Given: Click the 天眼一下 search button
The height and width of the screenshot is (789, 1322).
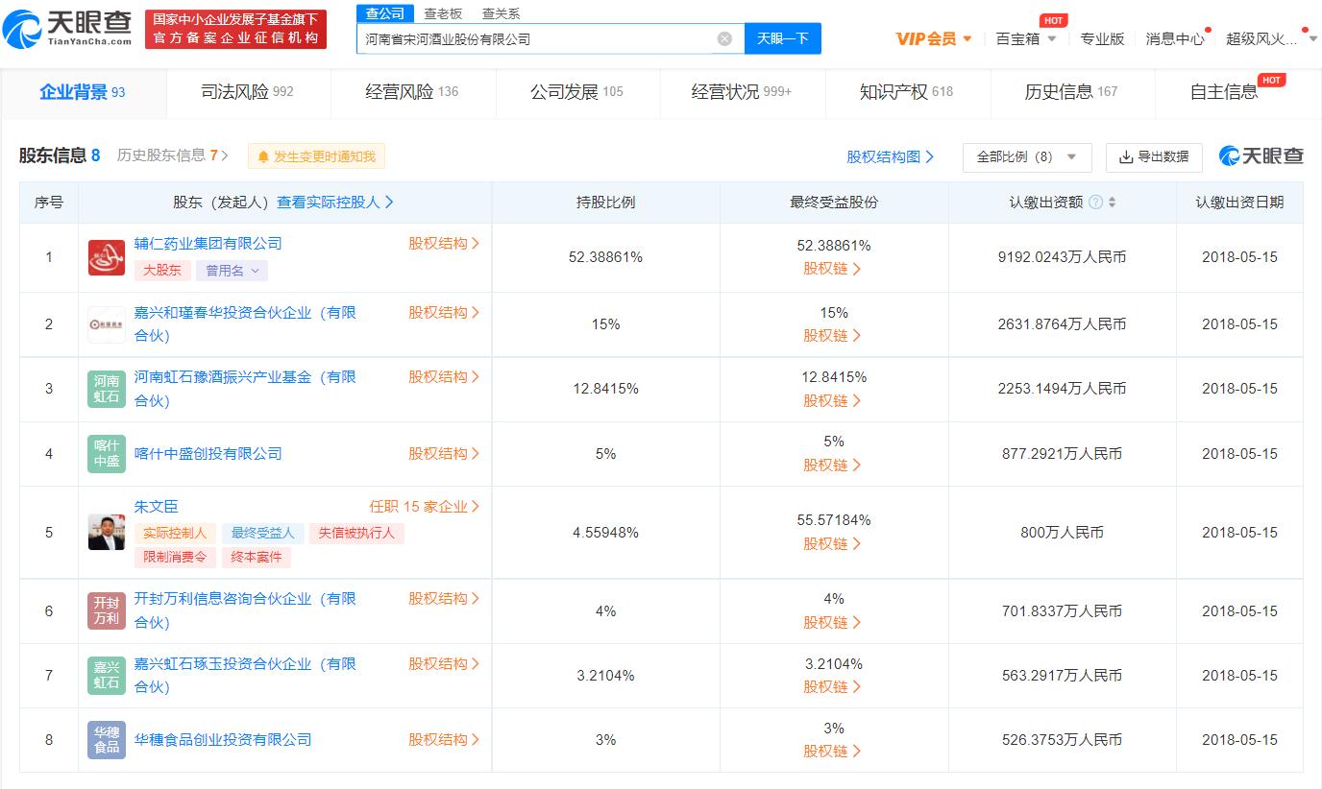Looking at the screenshot, I should coord(783,38).
